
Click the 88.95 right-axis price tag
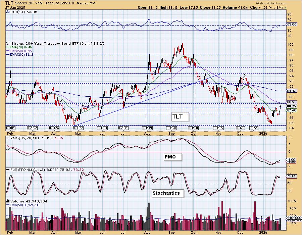(291, 102)
